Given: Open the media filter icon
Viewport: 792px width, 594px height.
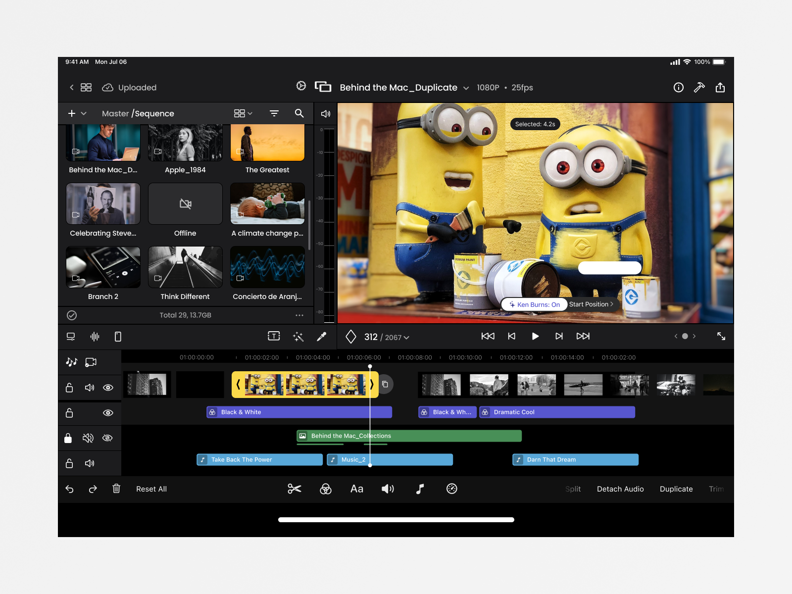Looking at the screenshot, I should click(274, 113).
